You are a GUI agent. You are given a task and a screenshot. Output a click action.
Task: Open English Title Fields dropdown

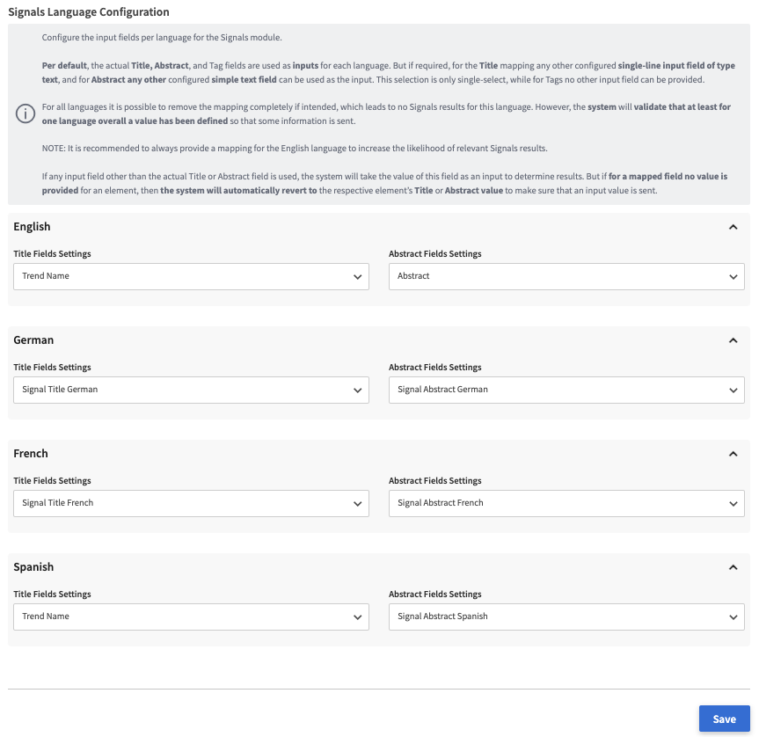pyautogui.click(x=191, y=276)
